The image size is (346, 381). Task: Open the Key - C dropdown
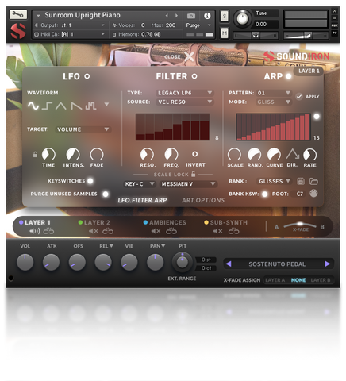140,184
